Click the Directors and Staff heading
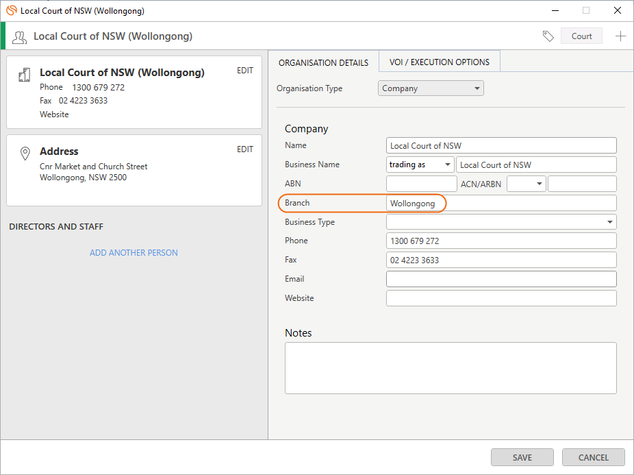 (x=56, y=226)
